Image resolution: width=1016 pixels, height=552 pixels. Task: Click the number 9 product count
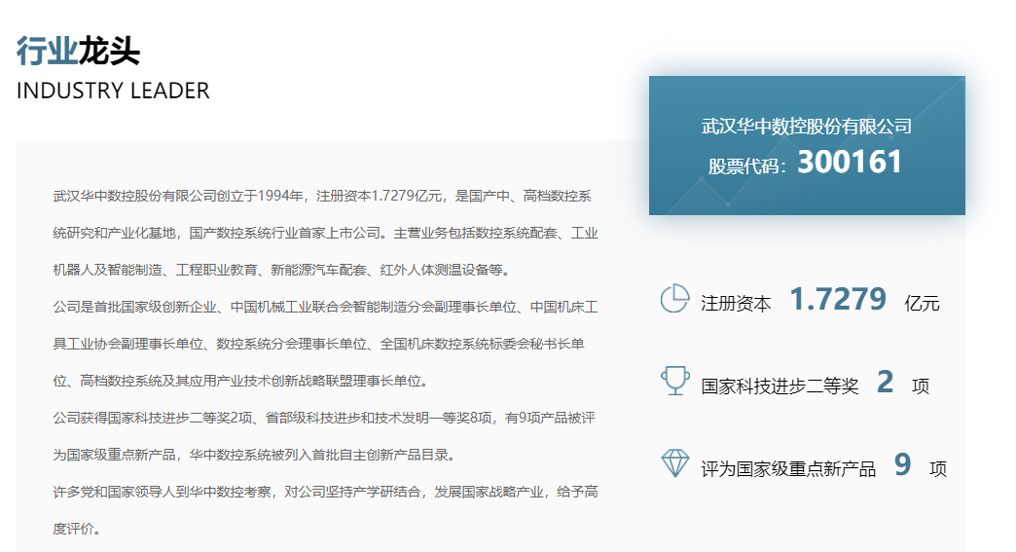pos(902,464)
